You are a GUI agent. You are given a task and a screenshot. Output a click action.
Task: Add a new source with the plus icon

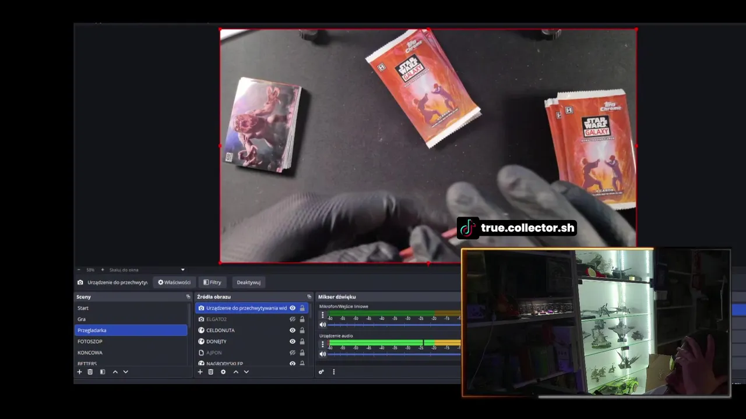(200, 372)
